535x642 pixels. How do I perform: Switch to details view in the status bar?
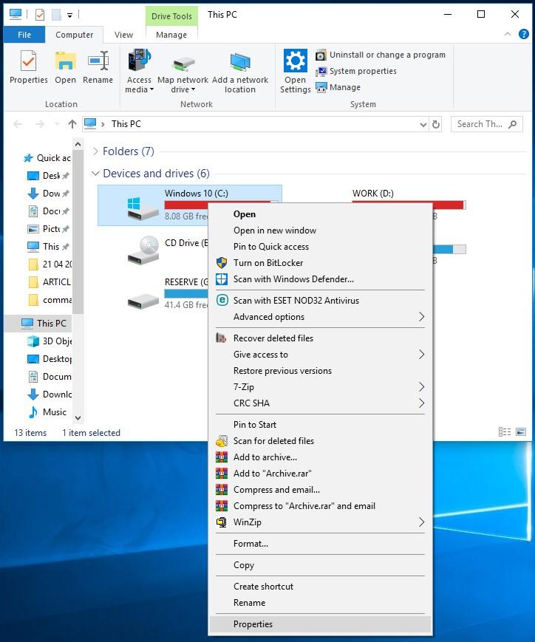(505, 432)
